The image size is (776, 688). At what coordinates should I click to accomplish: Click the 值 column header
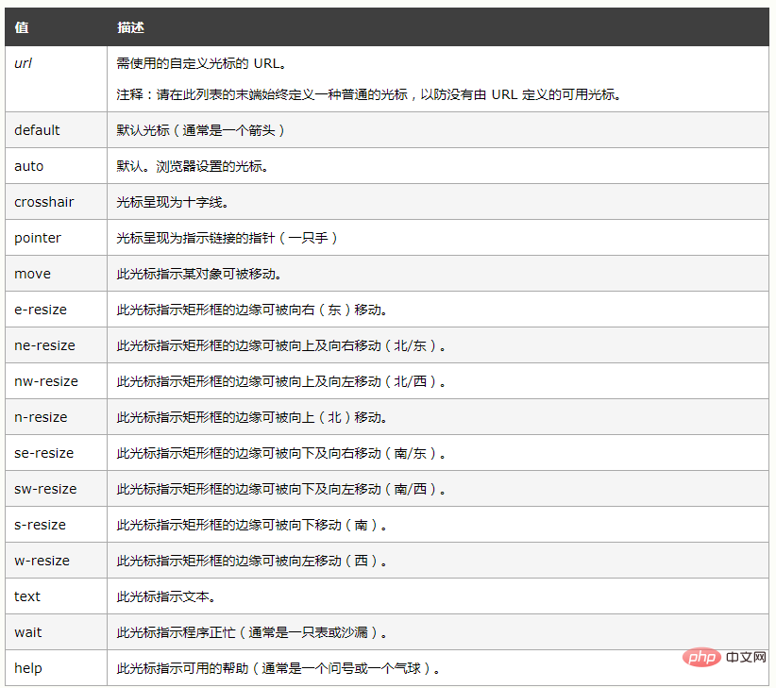point(21,27)
